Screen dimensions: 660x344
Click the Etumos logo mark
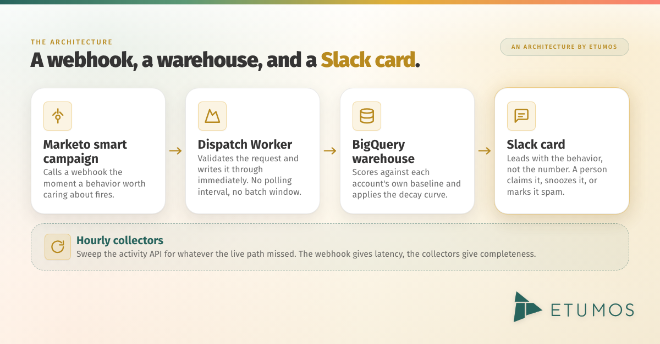[527, 307]
